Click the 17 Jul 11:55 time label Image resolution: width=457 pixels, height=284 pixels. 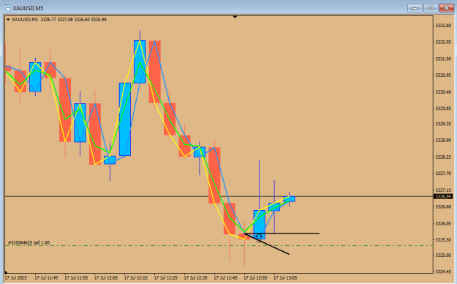(x=76, y=278)
